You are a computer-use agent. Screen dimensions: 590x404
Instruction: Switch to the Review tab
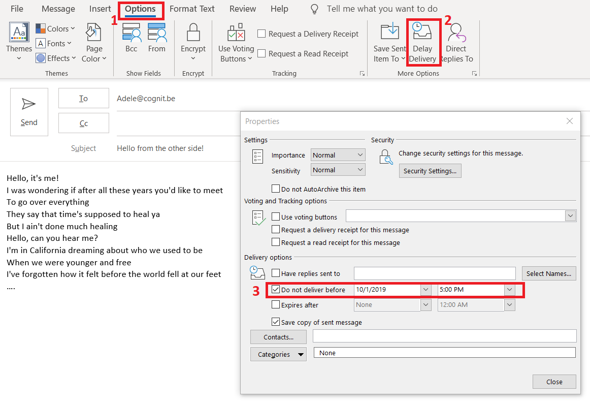[243, 9]
